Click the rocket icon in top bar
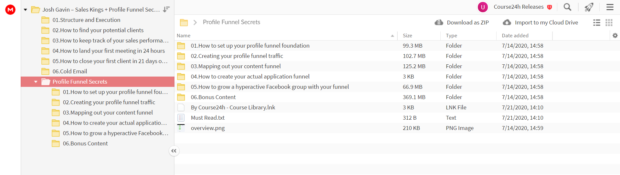This screenshot has height=175, width=620. (x=589, y=7)
